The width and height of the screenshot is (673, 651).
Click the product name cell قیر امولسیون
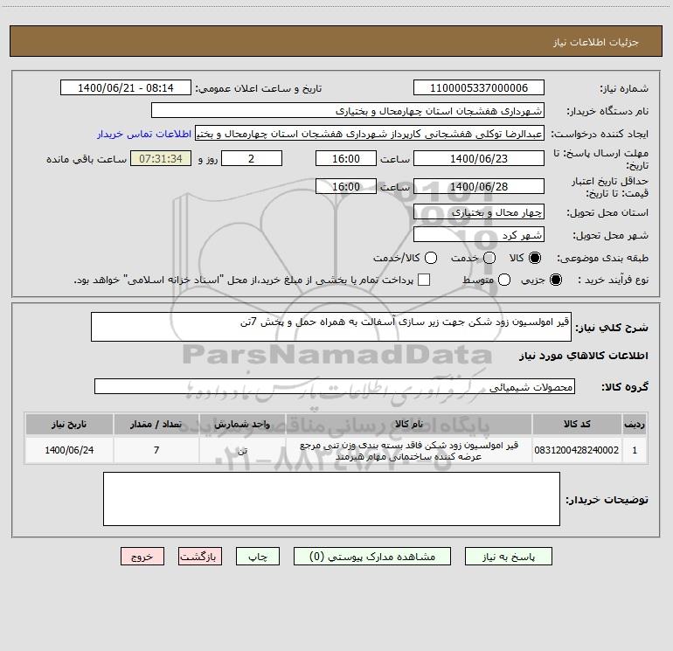pyautogui.click(x=409, y=451)
